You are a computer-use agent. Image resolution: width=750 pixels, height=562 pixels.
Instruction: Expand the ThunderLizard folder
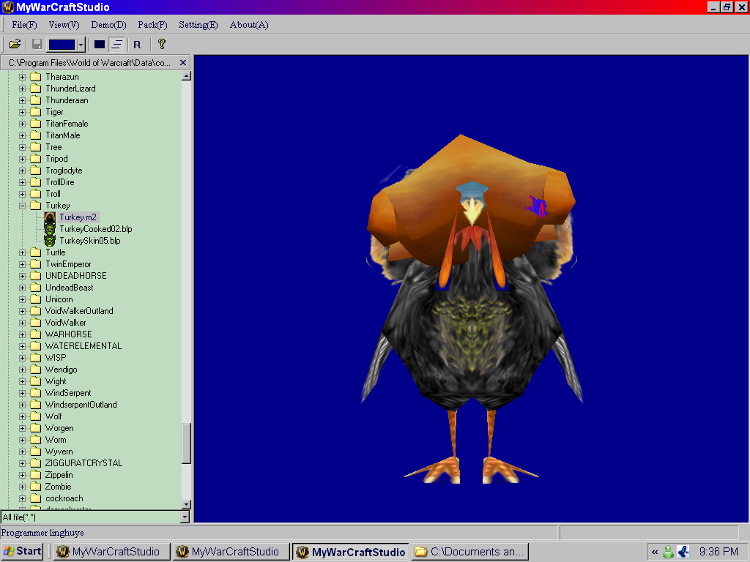22,89
